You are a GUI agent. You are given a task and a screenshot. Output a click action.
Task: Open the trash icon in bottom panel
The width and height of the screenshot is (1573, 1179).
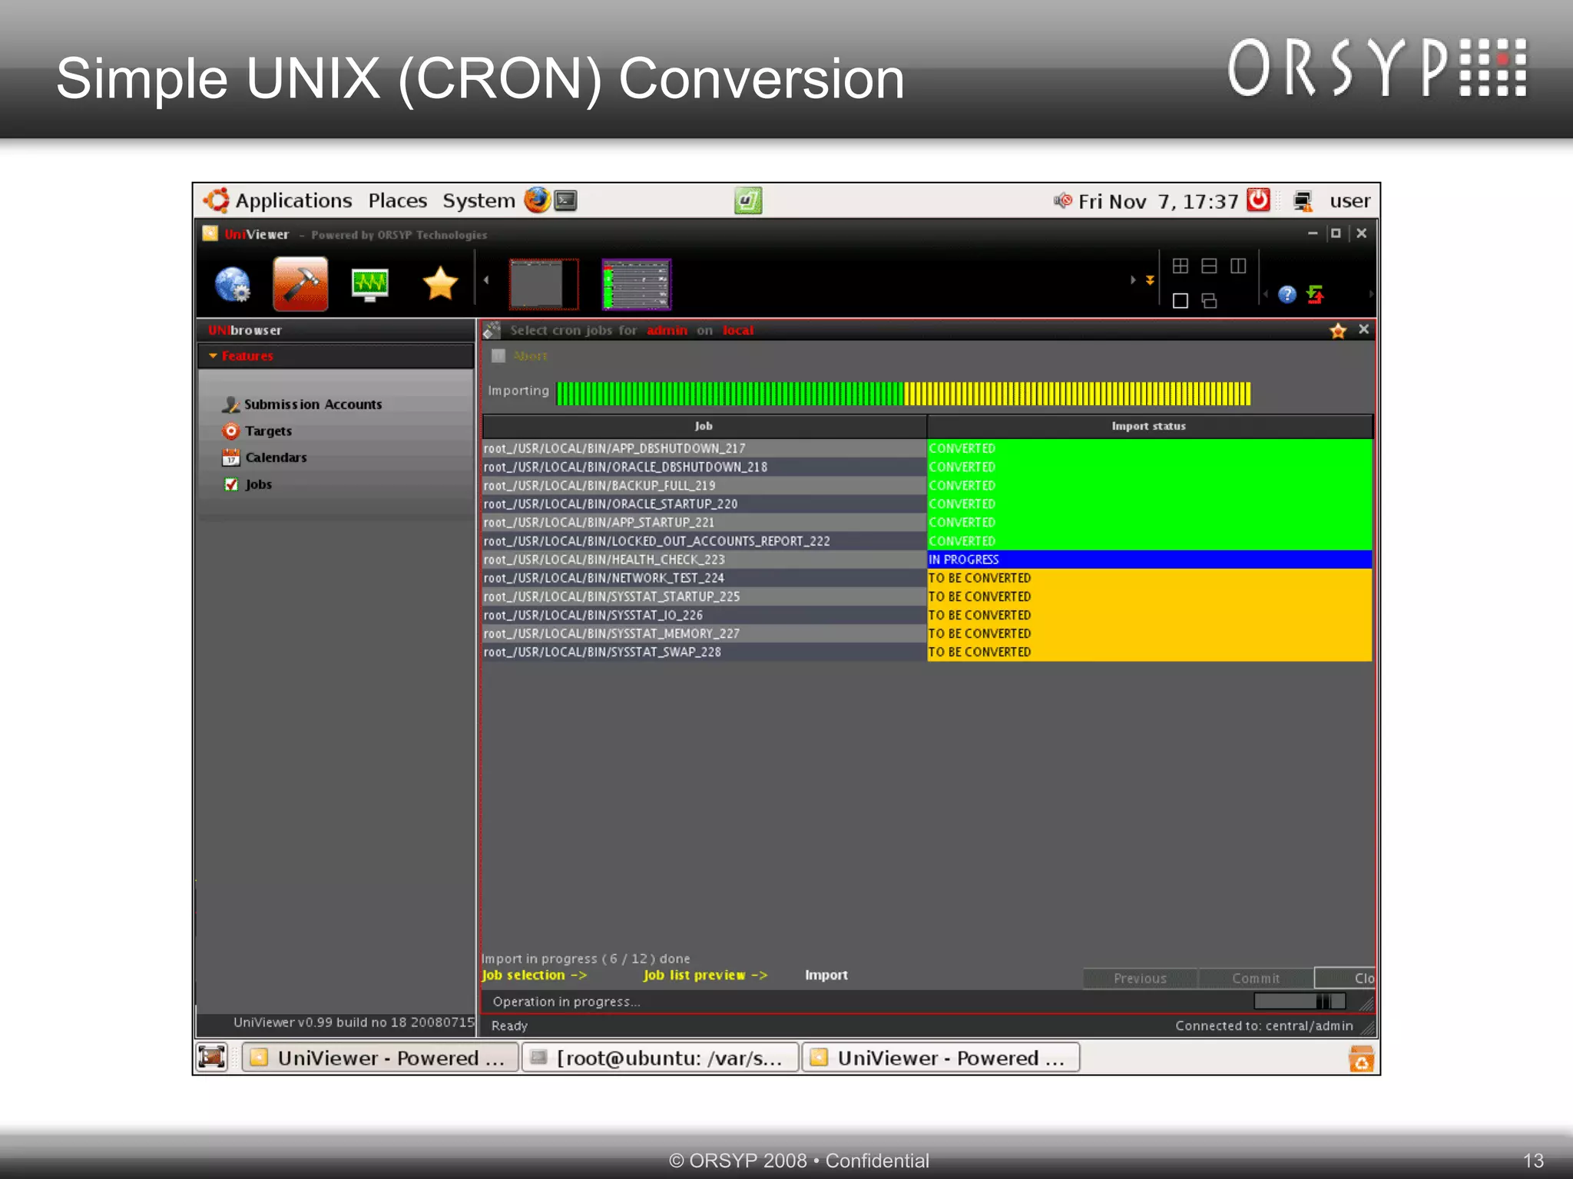pyautogui.click(x=1361, y=1058)
